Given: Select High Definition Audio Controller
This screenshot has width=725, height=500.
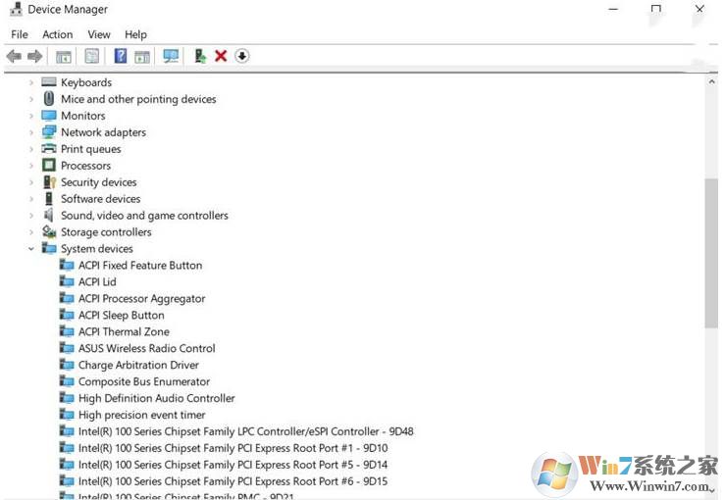Looking at the screenshot, I should pos(156,399).
